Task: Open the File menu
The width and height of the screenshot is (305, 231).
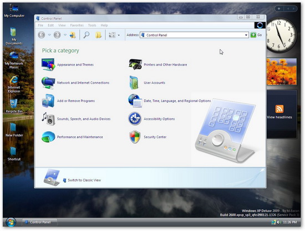Action: [x=40, y=26]
